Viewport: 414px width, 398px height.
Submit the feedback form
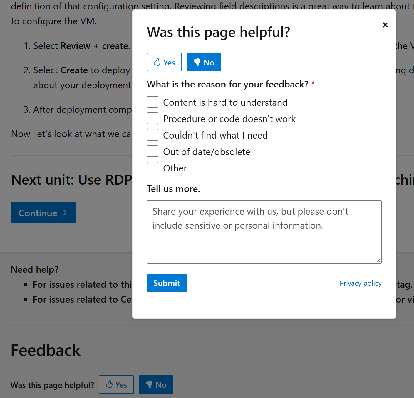pos(167,283)
